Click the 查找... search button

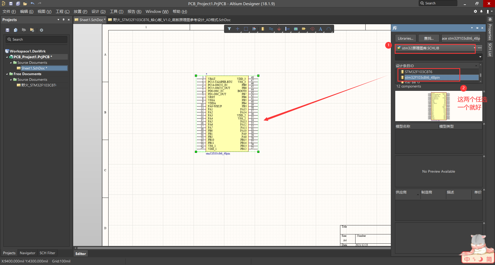coord(429,38)
